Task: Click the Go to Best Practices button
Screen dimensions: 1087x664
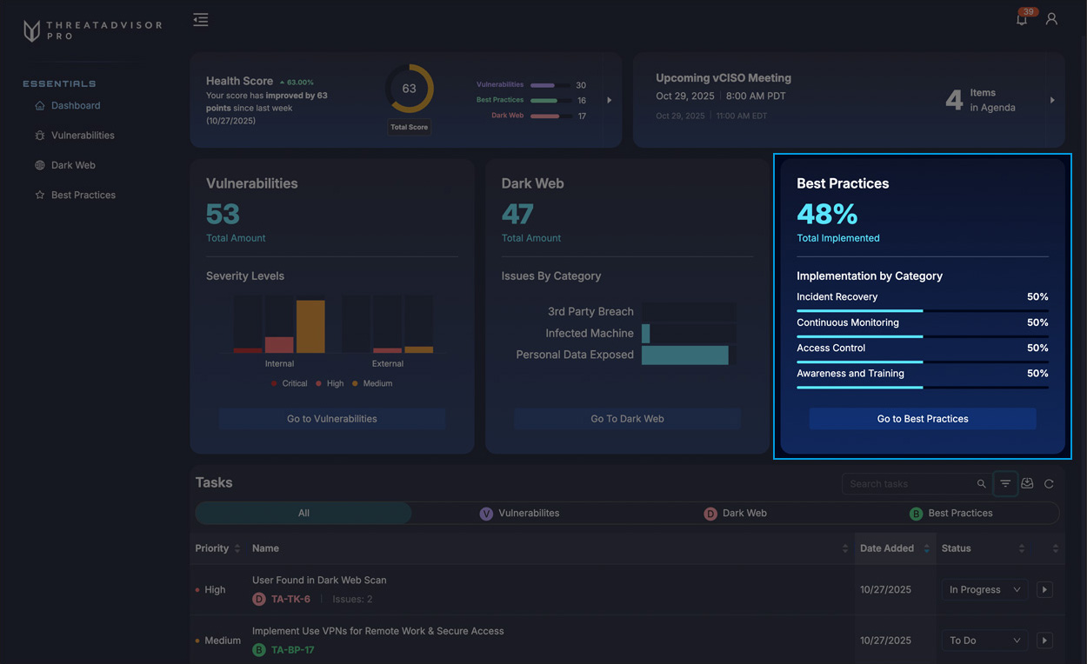Action: click(922, 419)
